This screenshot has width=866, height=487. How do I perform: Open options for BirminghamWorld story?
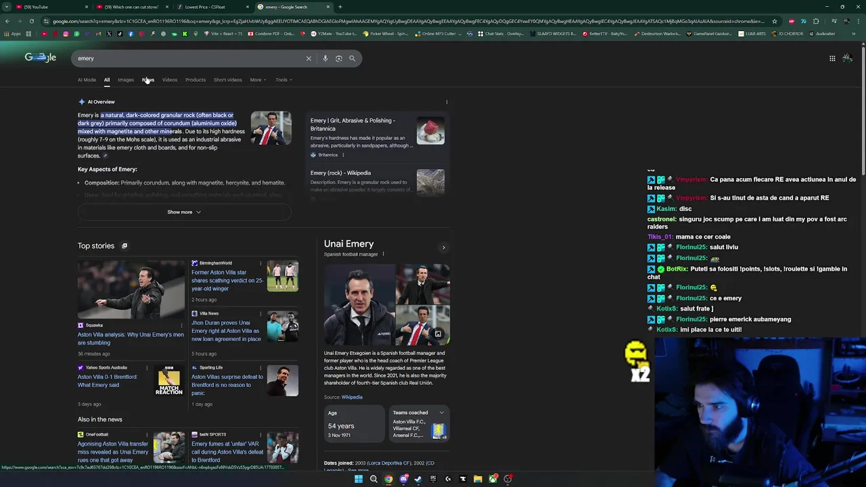[x=260, y=263]
